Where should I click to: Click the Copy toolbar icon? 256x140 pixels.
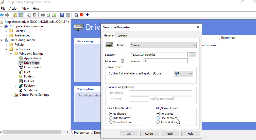coord(29,15)
